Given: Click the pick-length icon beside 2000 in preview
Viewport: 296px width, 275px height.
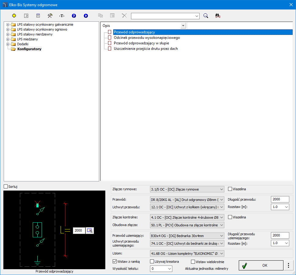Looking at the screenshot, I should tap(90, 230).
